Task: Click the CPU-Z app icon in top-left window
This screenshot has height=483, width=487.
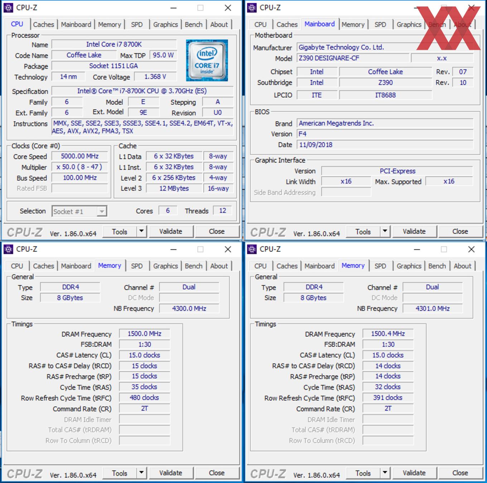Action: [x=8, y=8]
